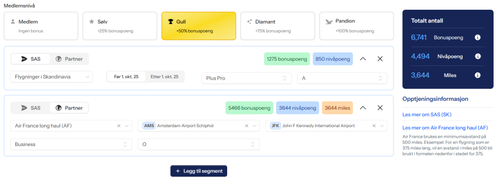Select the Pandion membership level card

(357, 26)
